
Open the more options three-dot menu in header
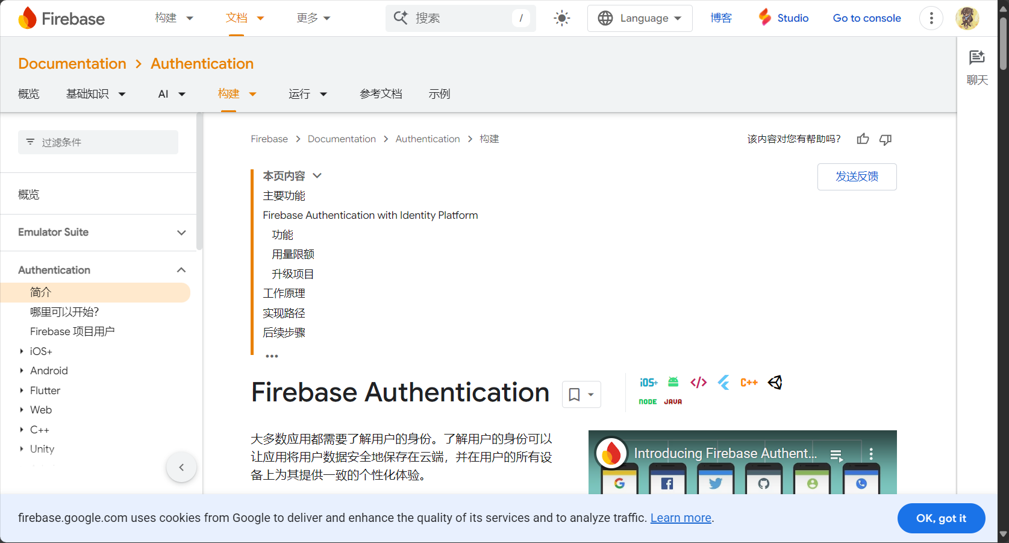tap(931, 18)
